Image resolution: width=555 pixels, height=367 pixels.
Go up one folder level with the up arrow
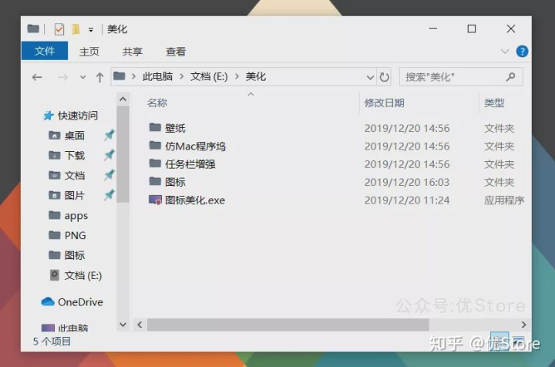(99, 77)
